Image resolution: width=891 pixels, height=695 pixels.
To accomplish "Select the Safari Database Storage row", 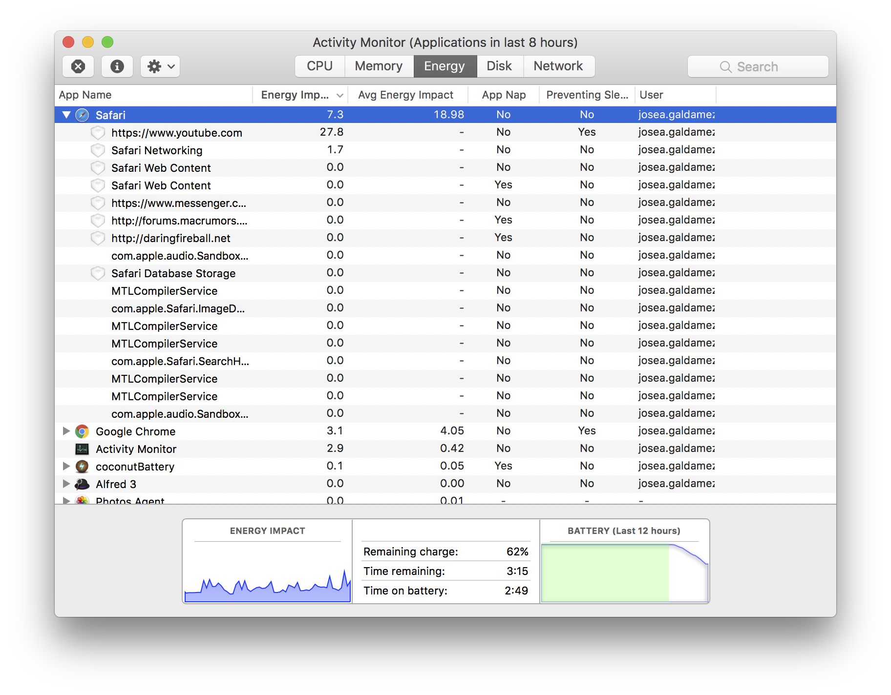I will 445,273.
